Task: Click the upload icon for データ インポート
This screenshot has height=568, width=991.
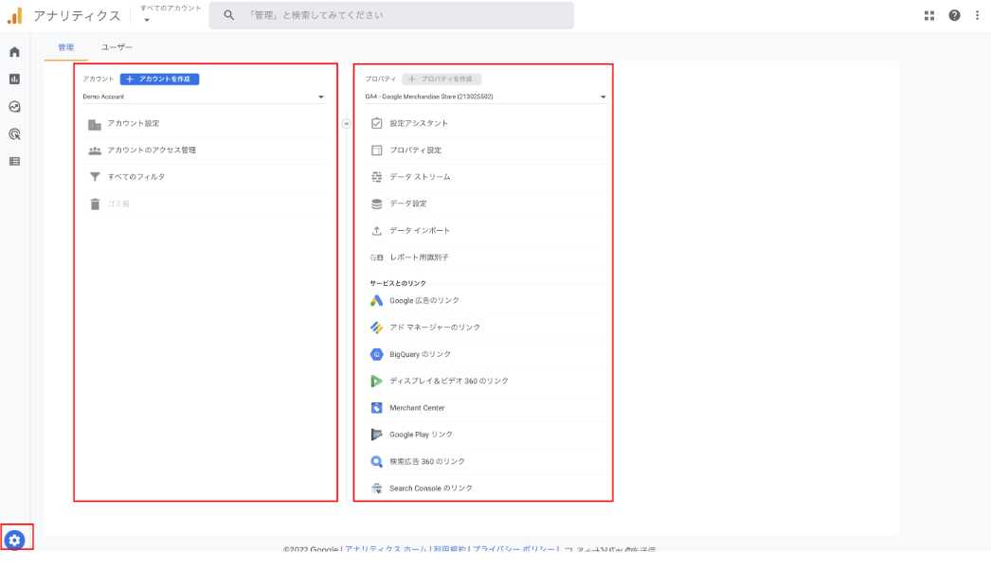Action: [x=377, y=231]
